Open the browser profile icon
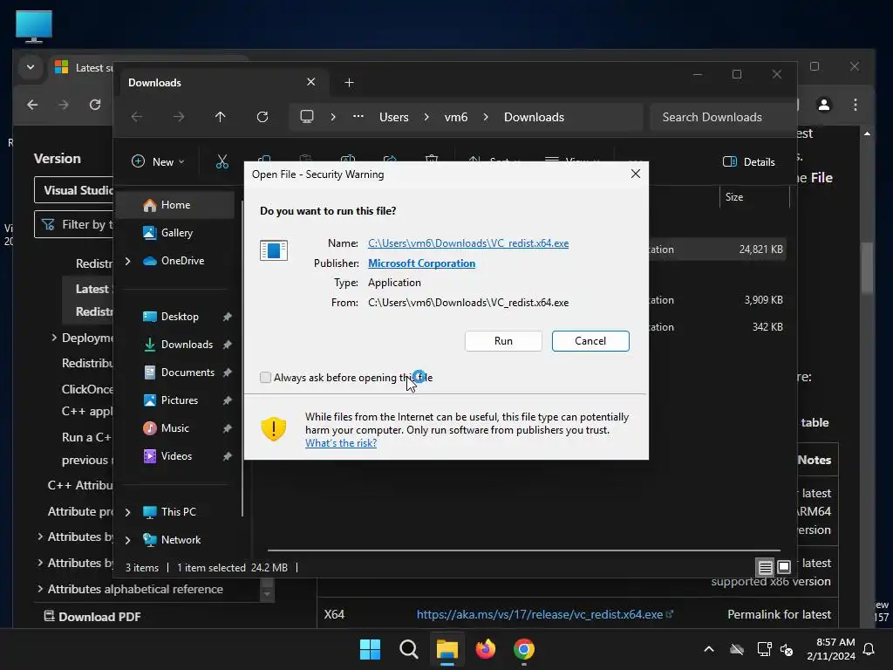 pos(823,105)
